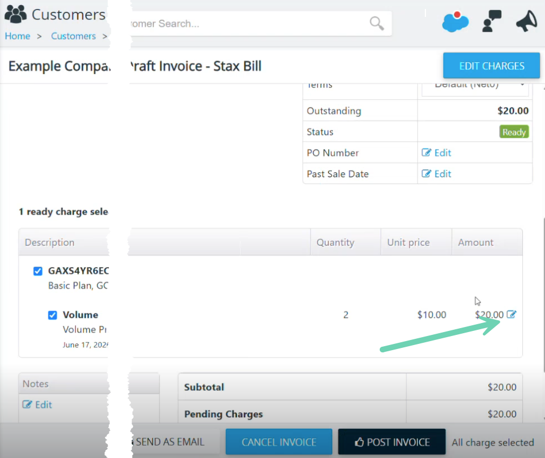This screenshot has height=458, width=545.
Task: Edit the Past Sale Date
Action: click(x=437, y=174)
